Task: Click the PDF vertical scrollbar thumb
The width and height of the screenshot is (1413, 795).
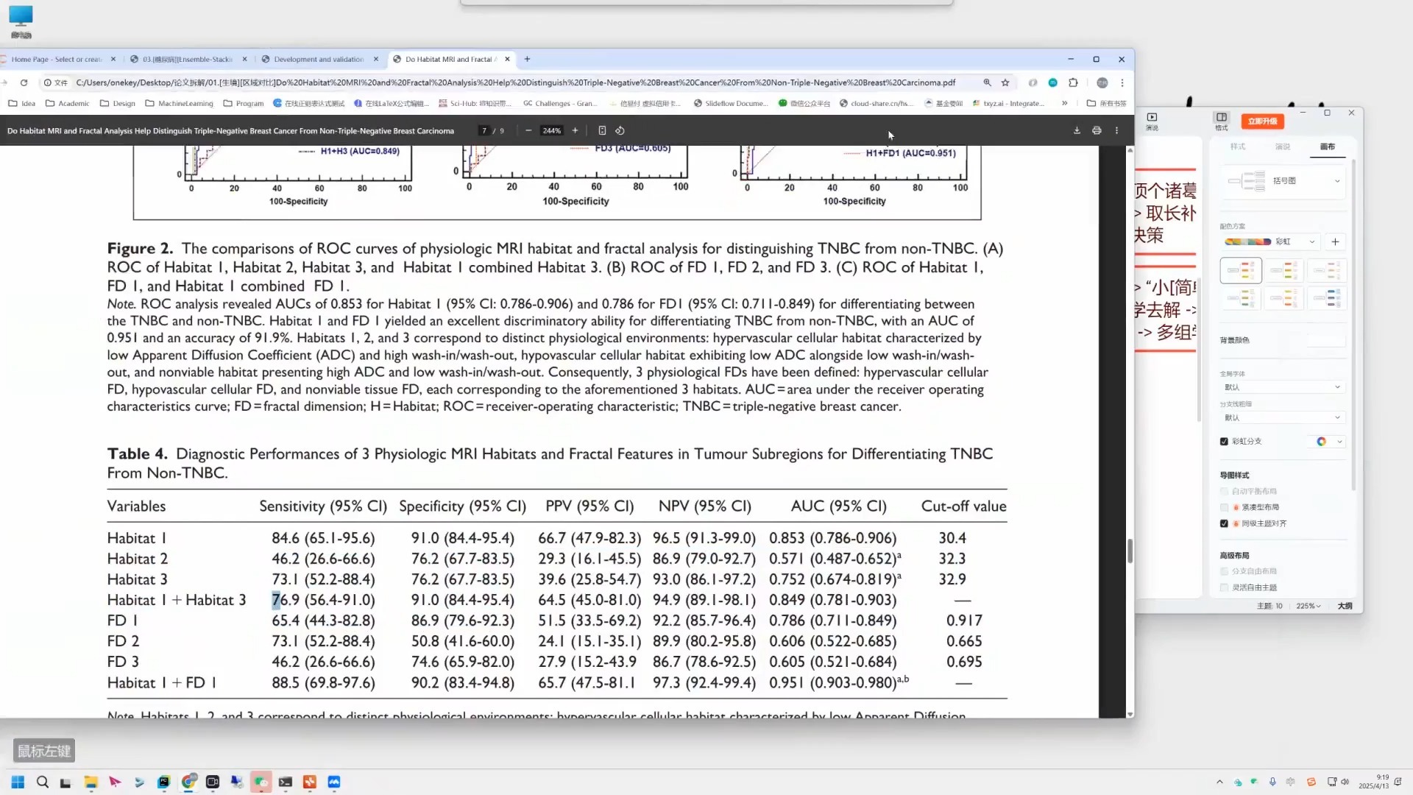Action: click(x=1130, y=551)
